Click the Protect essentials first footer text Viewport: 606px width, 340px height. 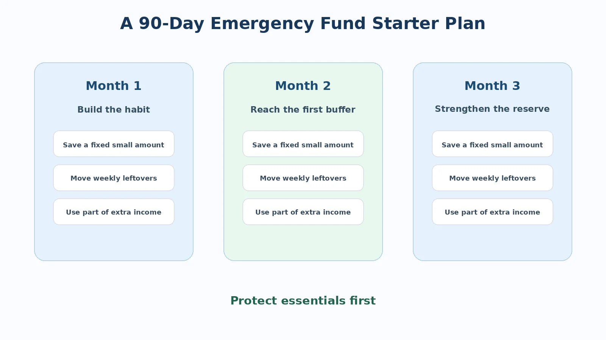pos(303,301)
